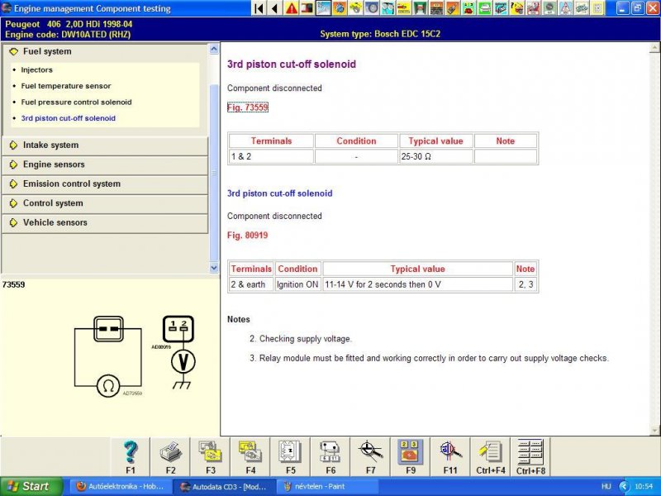This screenshot has width=661, height=496.
Task: Select Fuel pressure control solenoid item
Action: [76, 102]
